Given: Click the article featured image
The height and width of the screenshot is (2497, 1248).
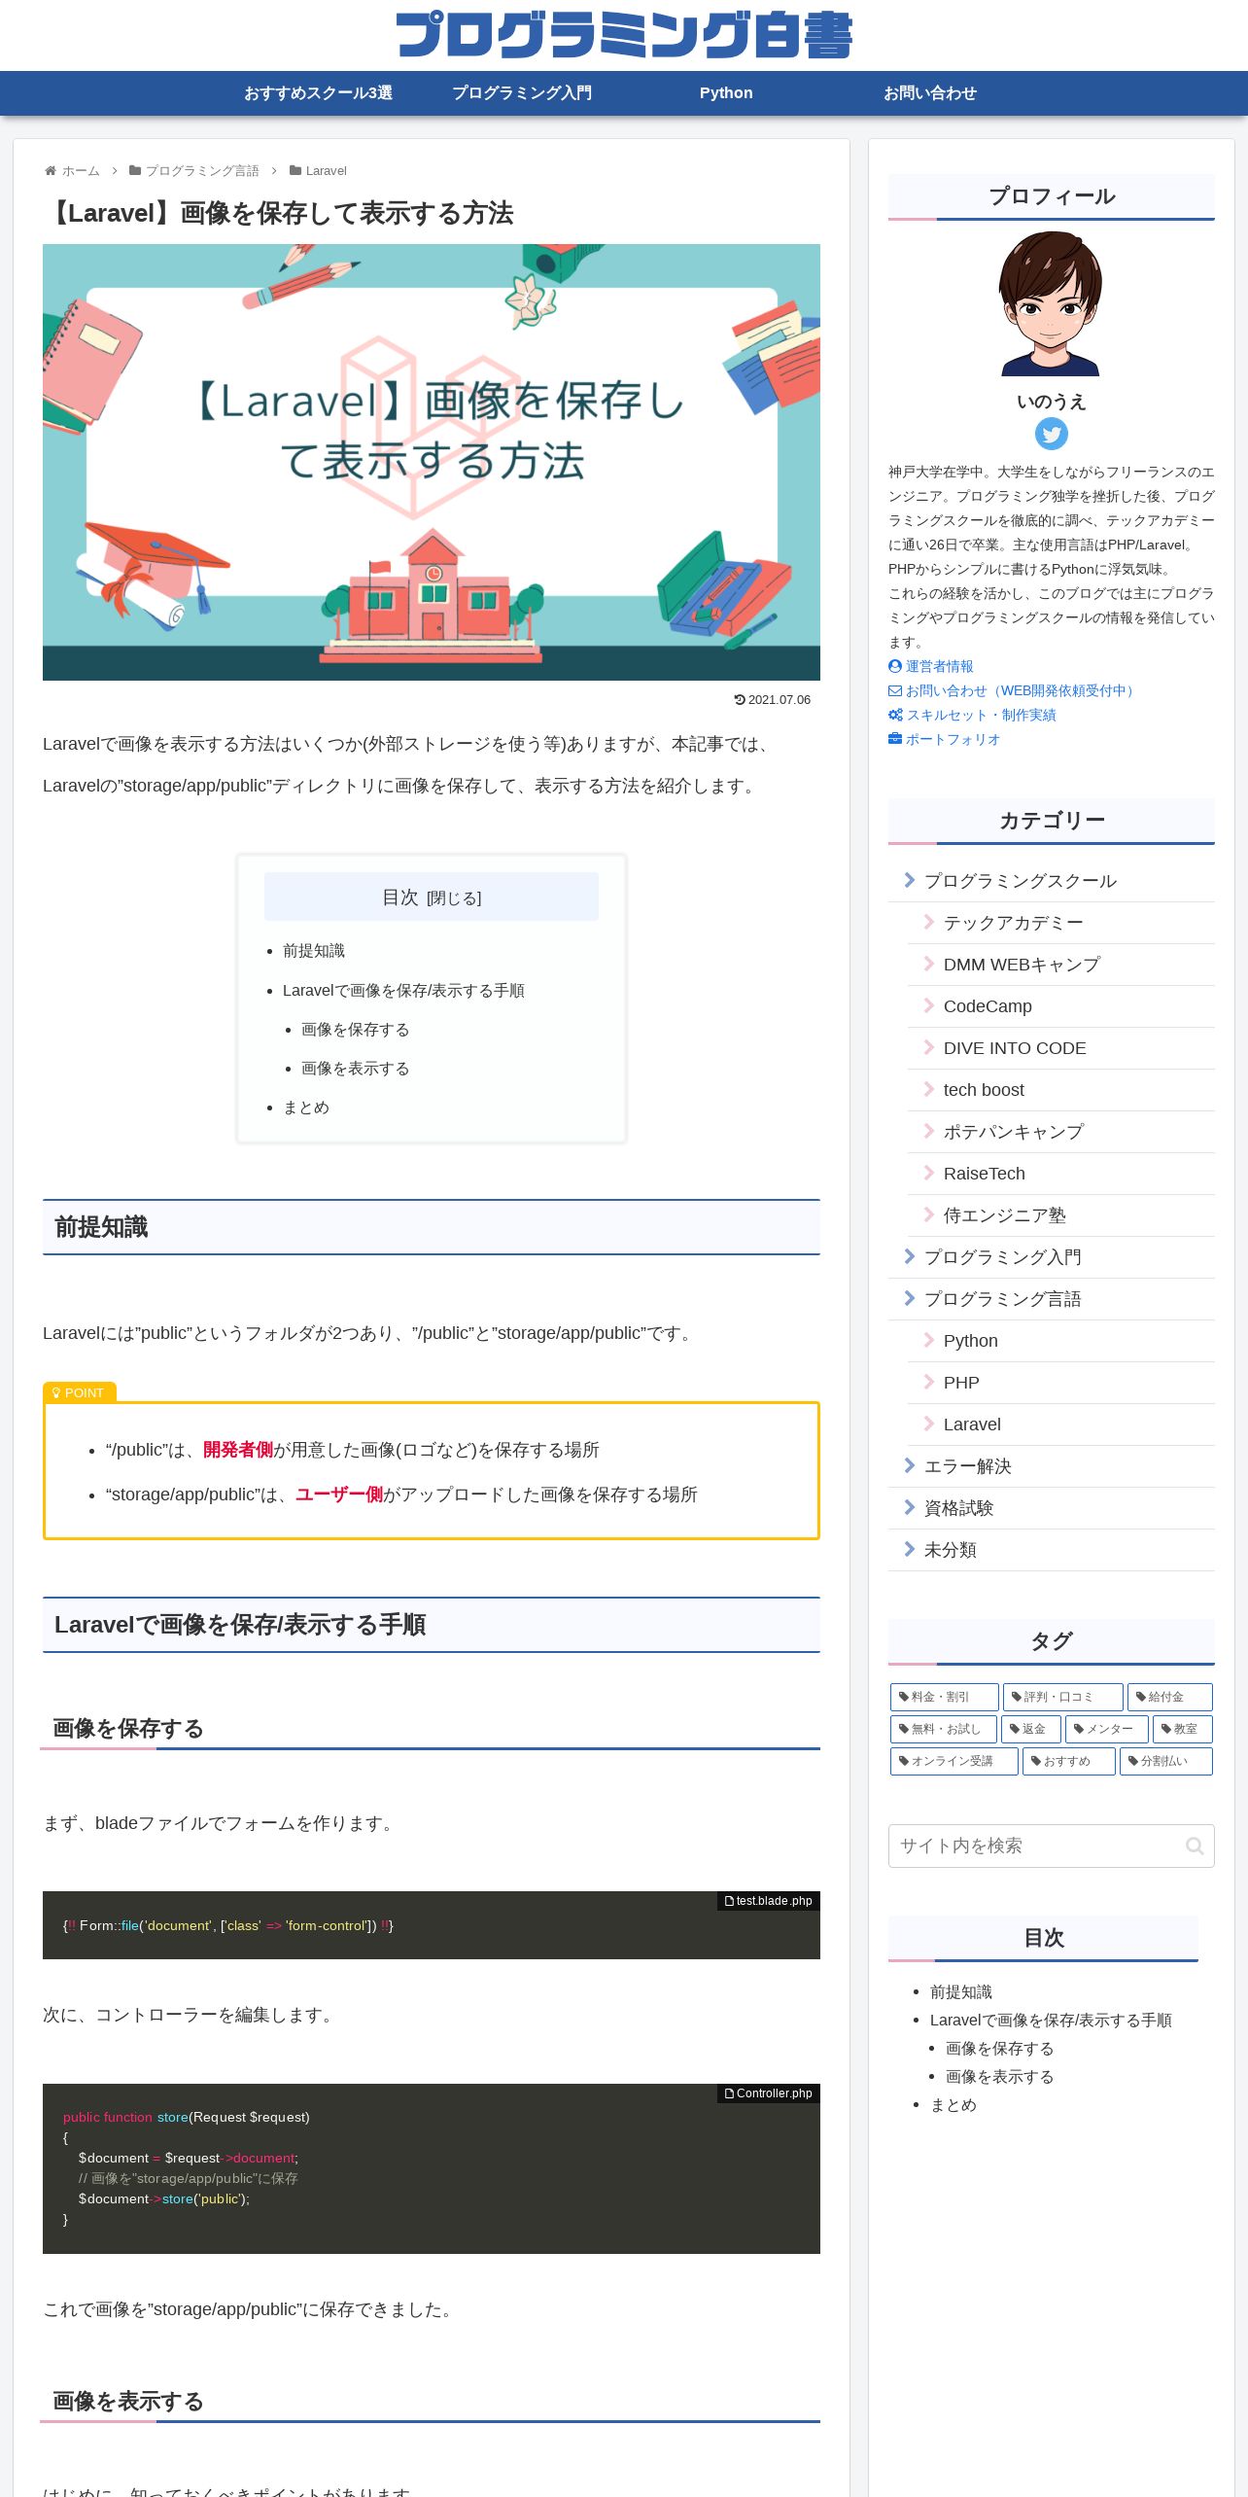Looking at the screenshot, I should coord(432,462).
